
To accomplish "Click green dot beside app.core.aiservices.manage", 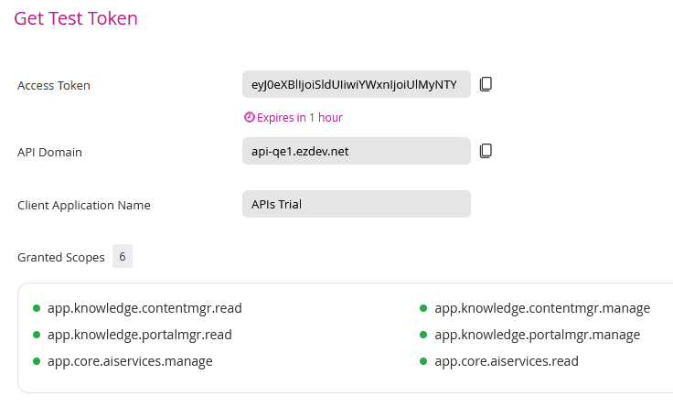I will [x=37, y=361].
